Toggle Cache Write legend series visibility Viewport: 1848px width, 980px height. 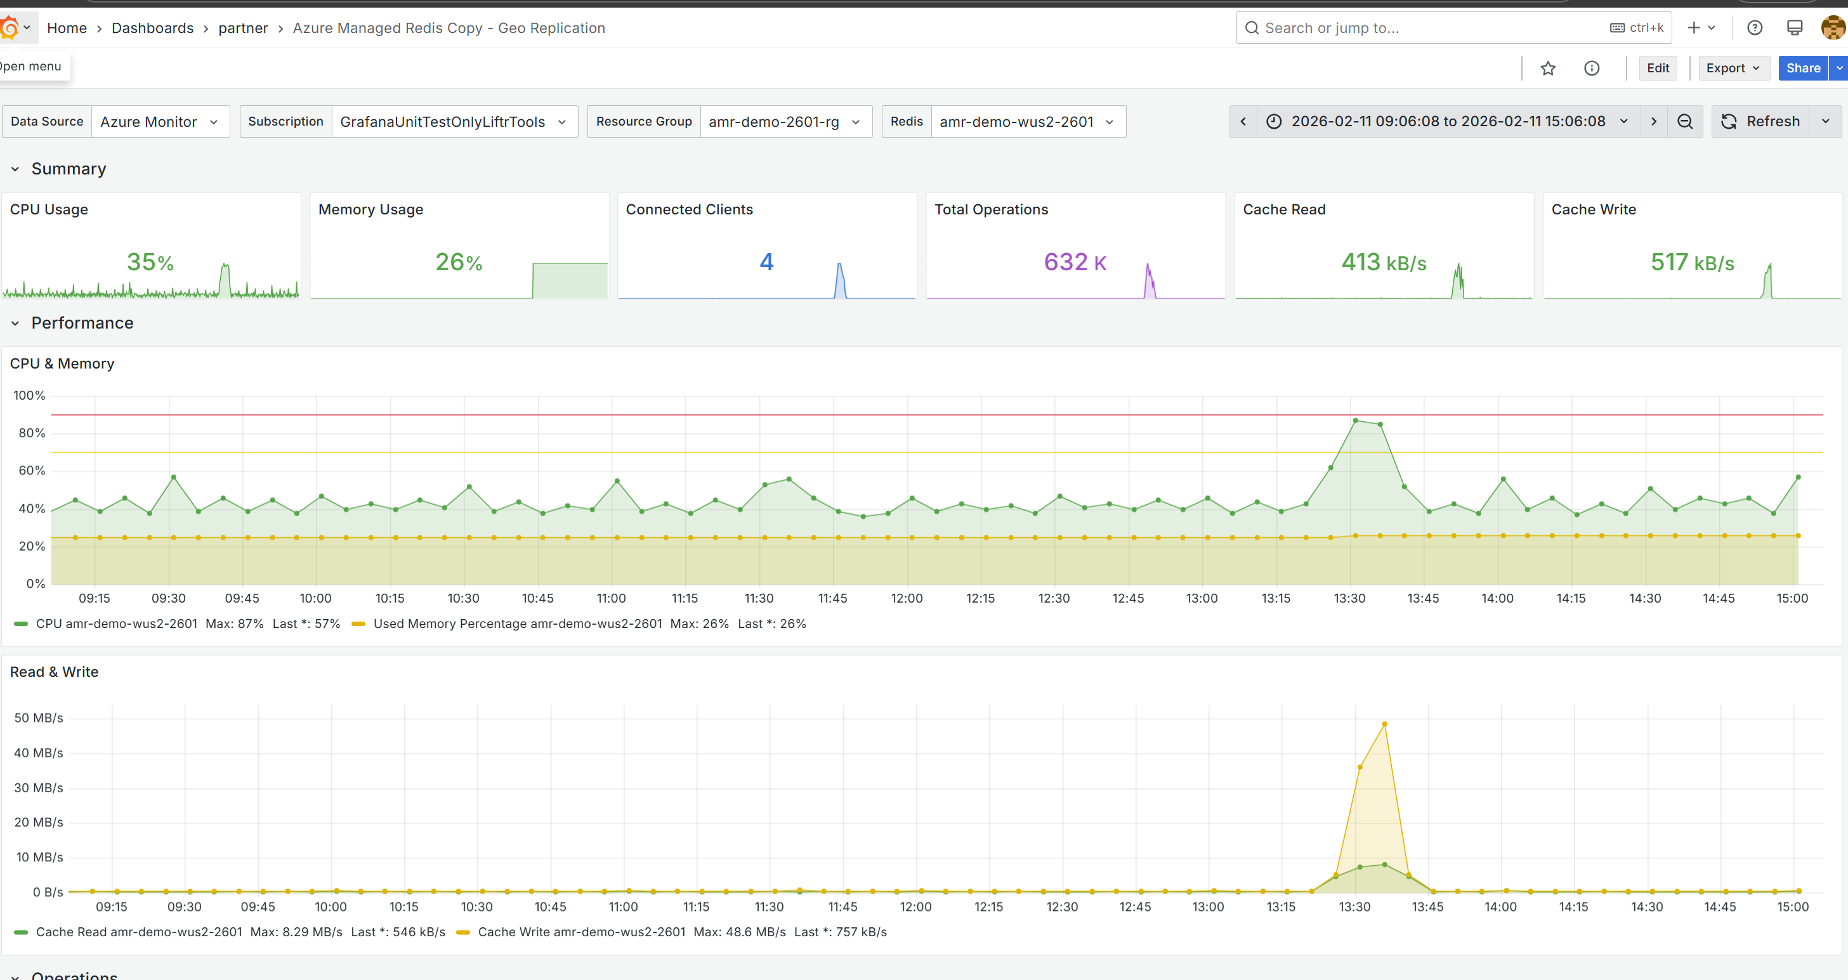[x=580, y=932]
